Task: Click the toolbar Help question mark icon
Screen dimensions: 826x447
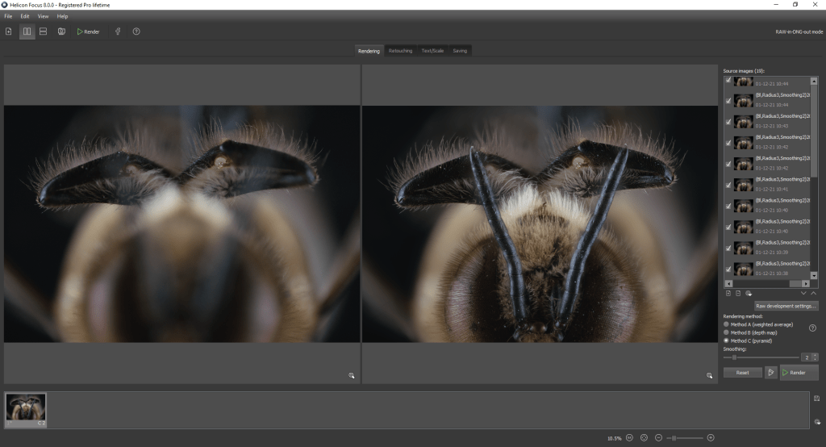Action: 136,31
